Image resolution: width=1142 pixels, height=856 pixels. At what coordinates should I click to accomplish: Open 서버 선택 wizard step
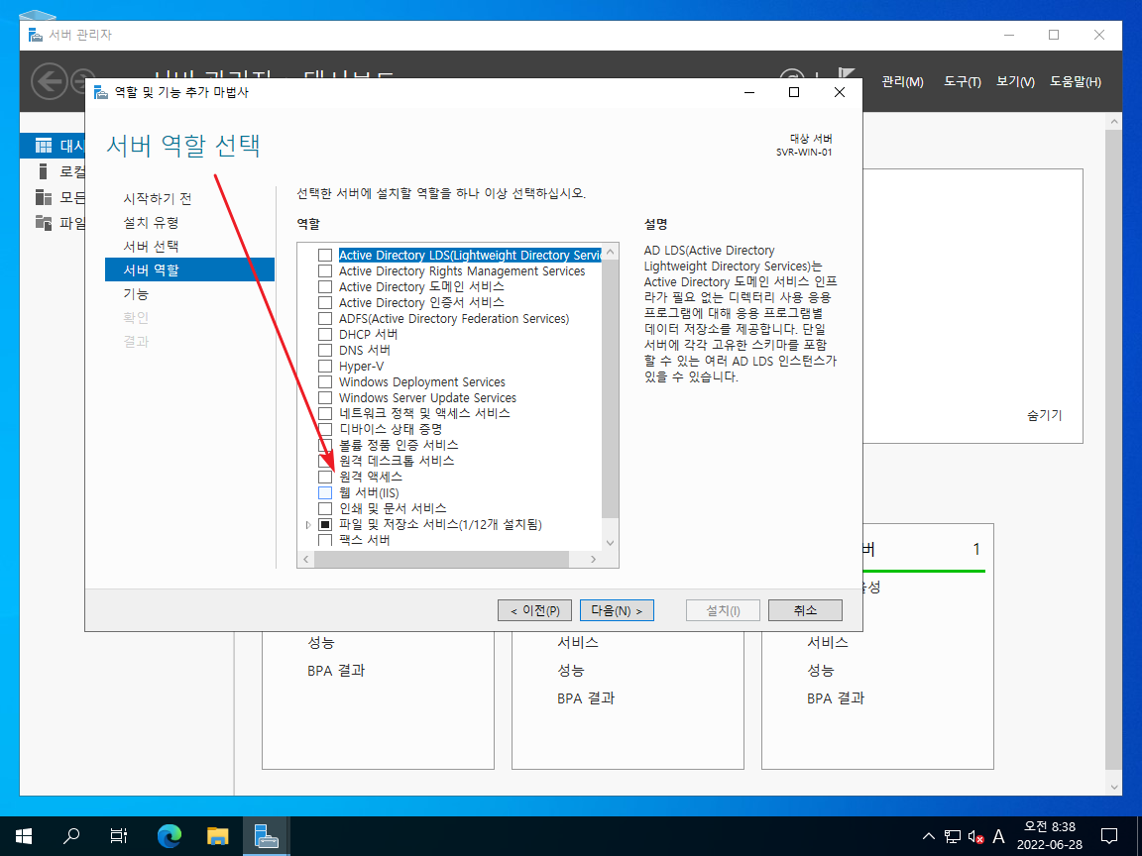[x=151, y=247]
